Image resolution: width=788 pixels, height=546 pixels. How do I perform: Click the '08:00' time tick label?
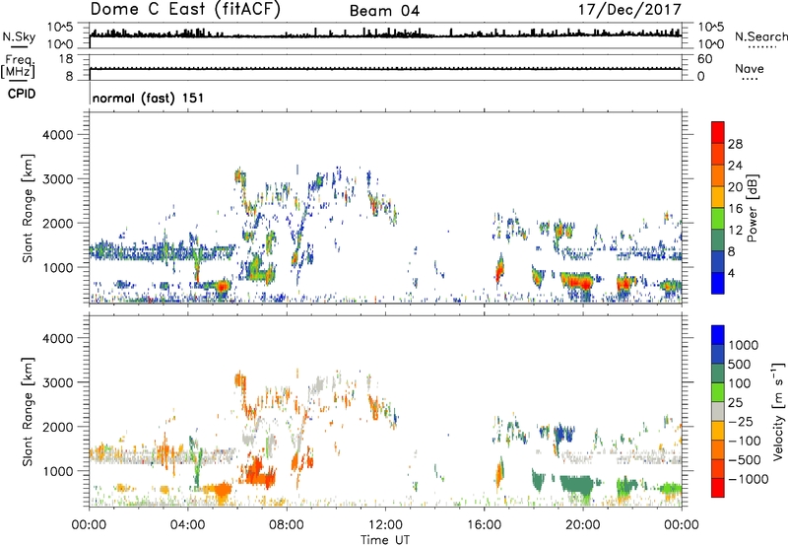click(x=286, y=525)
